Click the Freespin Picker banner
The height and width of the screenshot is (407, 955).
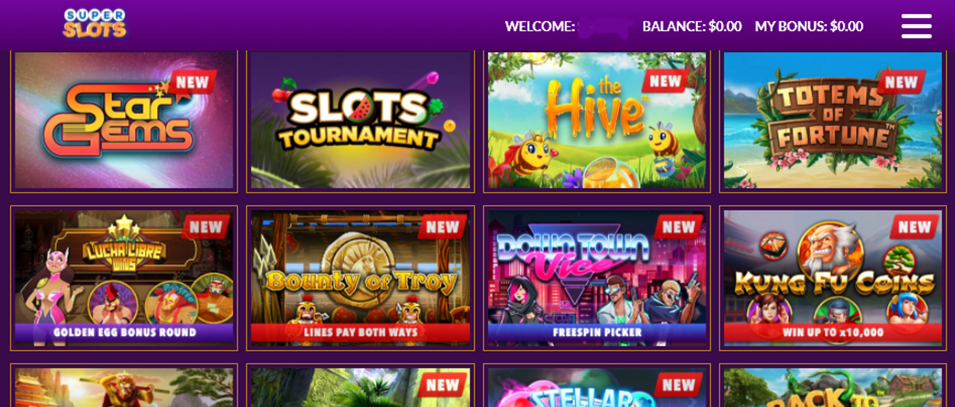coord(597,333)
